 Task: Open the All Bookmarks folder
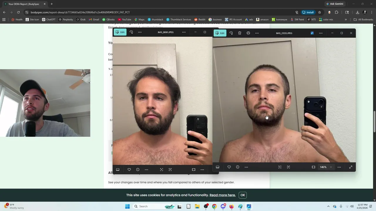coord(363,20)
